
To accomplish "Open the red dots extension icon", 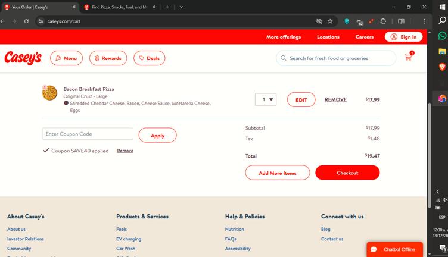I will pos(371,21).
